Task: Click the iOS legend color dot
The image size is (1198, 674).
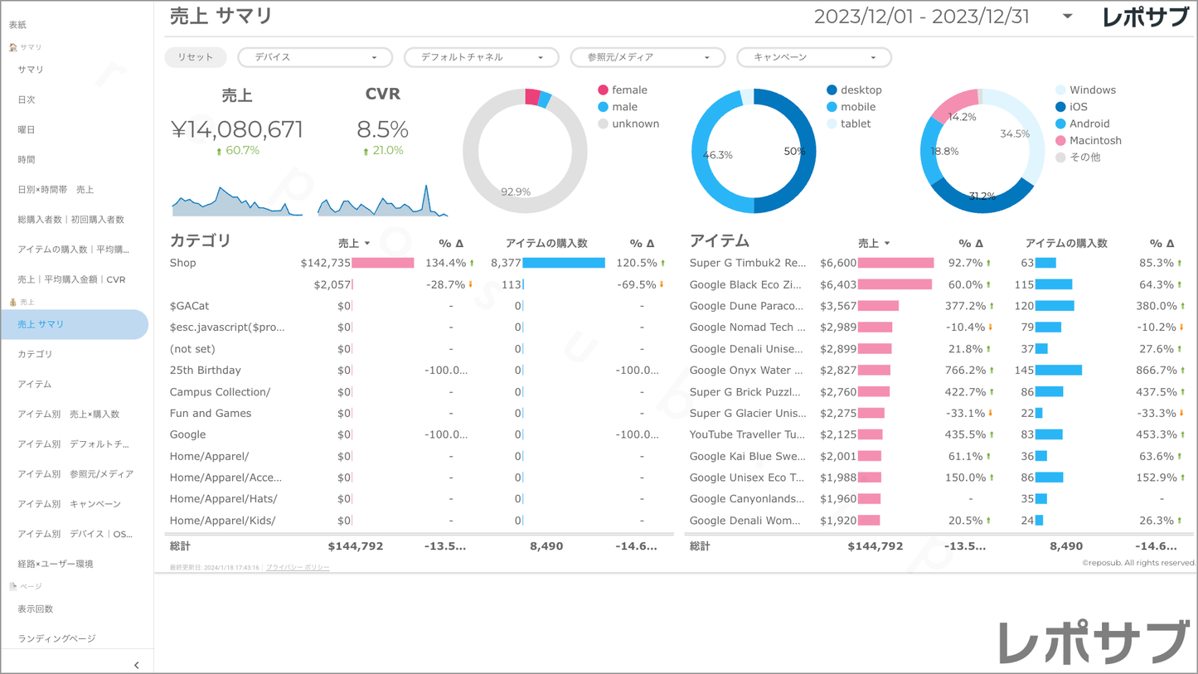Action: [x=1060, y=107]
